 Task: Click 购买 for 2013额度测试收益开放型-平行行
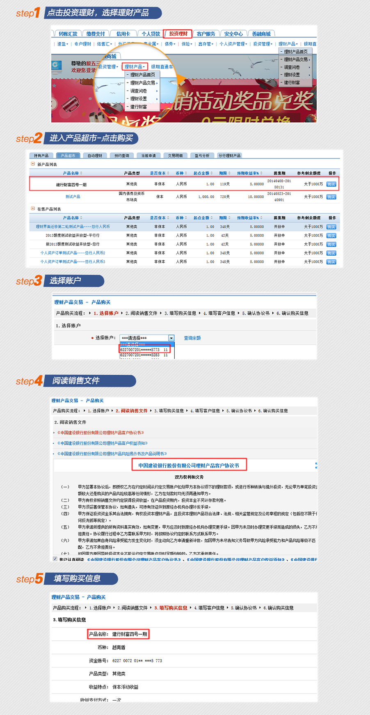(331, 236)
